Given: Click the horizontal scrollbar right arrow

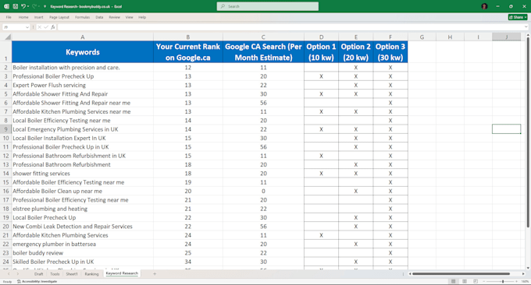Looking at the screenshot, I should [523, 274].
